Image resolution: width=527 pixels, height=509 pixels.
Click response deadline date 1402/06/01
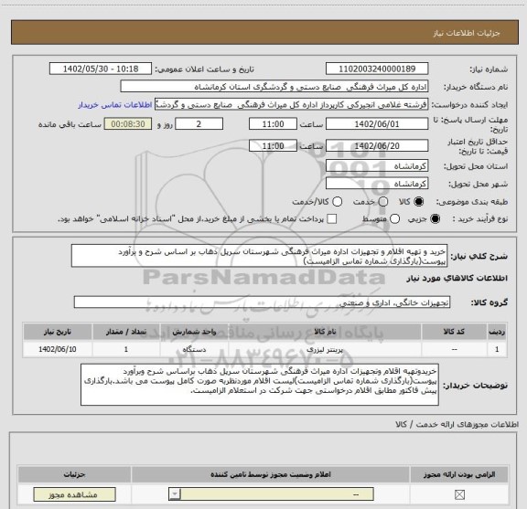(x=377, y=124)
